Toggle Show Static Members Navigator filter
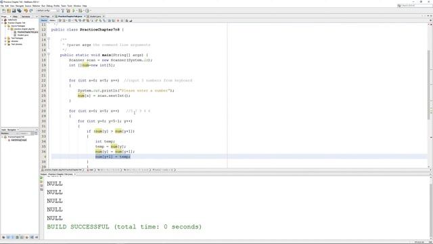The image size is (433, 244). 12,237
